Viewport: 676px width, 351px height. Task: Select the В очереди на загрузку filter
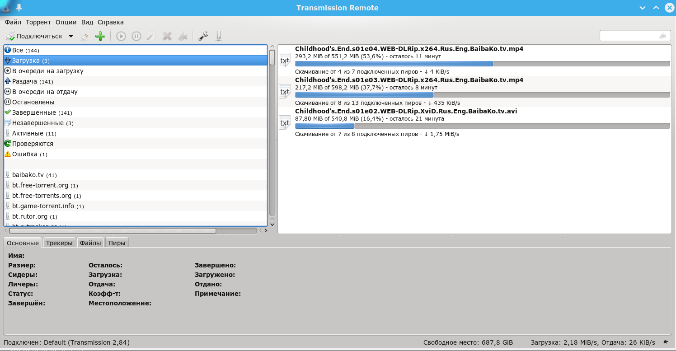(136, 71)
